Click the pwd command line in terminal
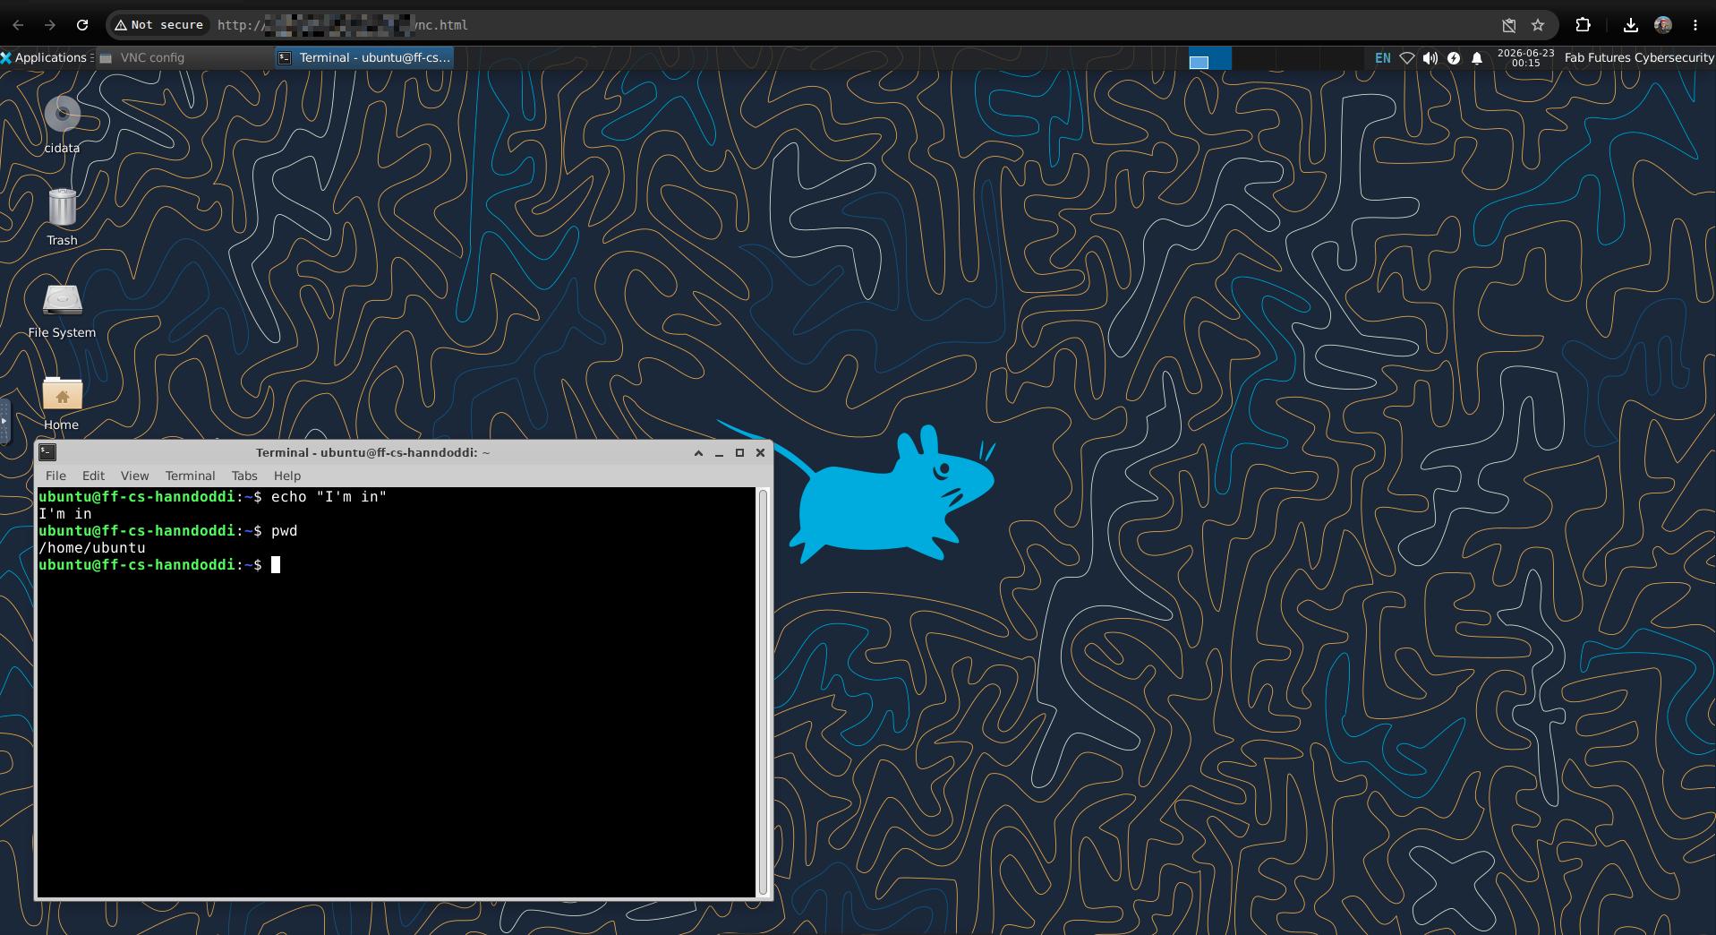 coord(168,531)
